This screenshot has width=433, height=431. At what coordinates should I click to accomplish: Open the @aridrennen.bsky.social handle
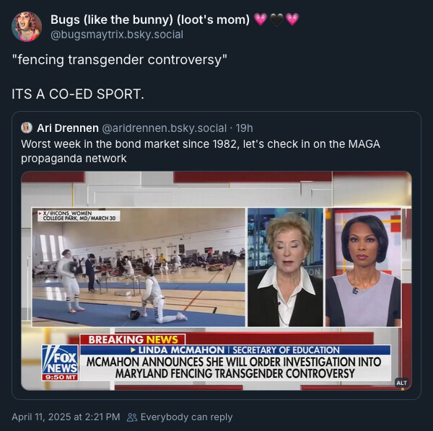point(164,128)
